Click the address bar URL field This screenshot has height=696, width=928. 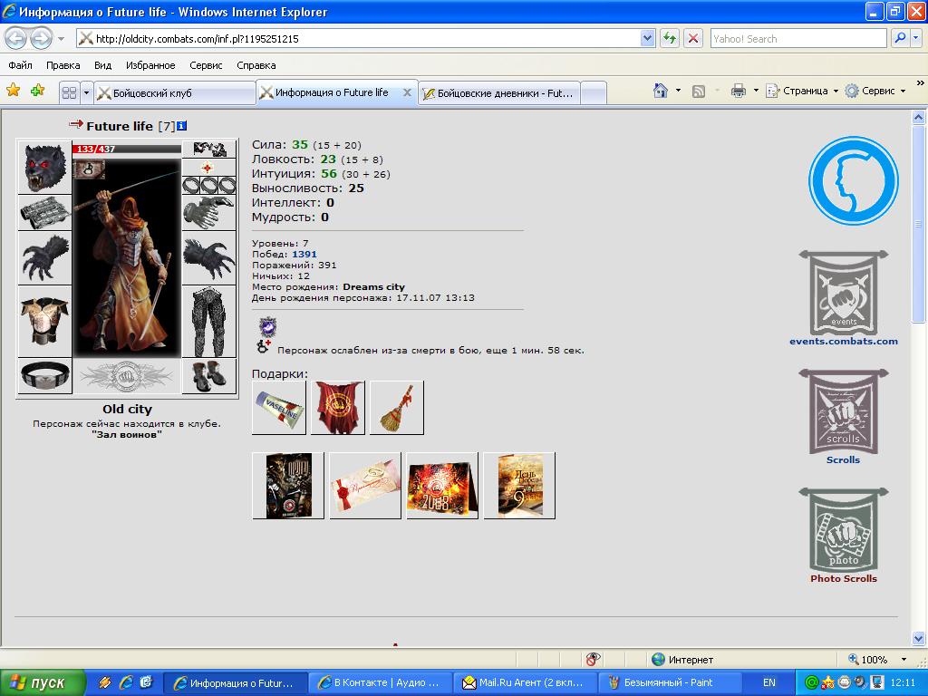[x=358, y=38]
